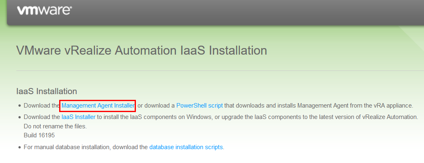Click 'installs Management Agent from' text
The height and width of the screenshot is (163, 424).
tap(317, 106)
